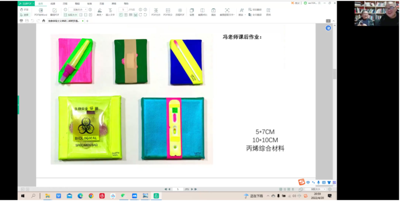Rotate page counterclockwise
Image resolution: width=400 pixels, height=201 pixels.
[145, 15]
